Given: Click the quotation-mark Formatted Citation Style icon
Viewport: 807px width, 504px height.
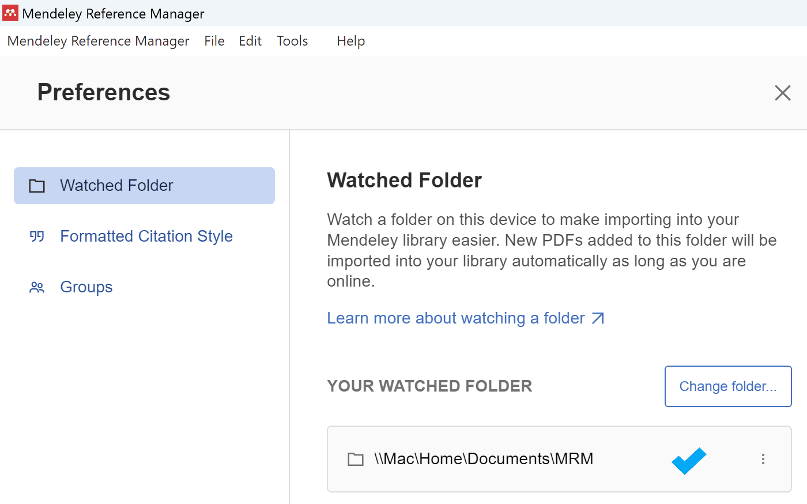Looking at the screenshot, I should click(37, 236).
